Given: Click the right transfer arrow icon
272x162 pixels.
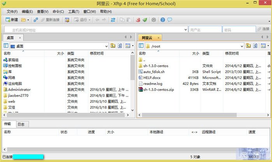Looking at the screenshot, I should (x=104, y=20).
